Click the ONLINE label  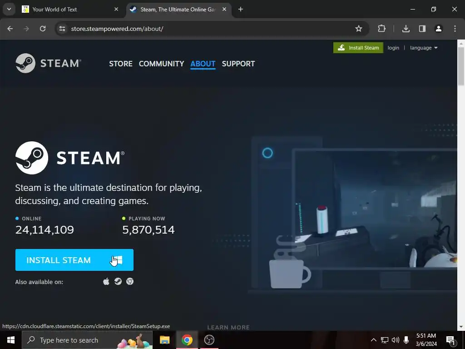[x=32, y=219]
